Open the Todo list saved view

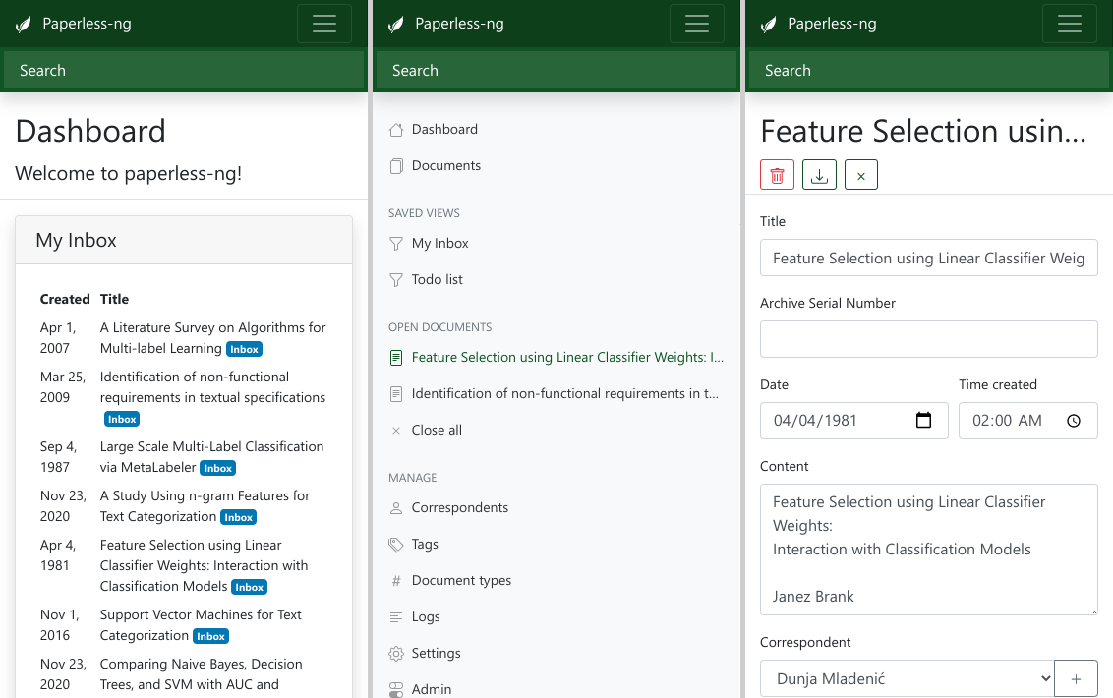437,279
